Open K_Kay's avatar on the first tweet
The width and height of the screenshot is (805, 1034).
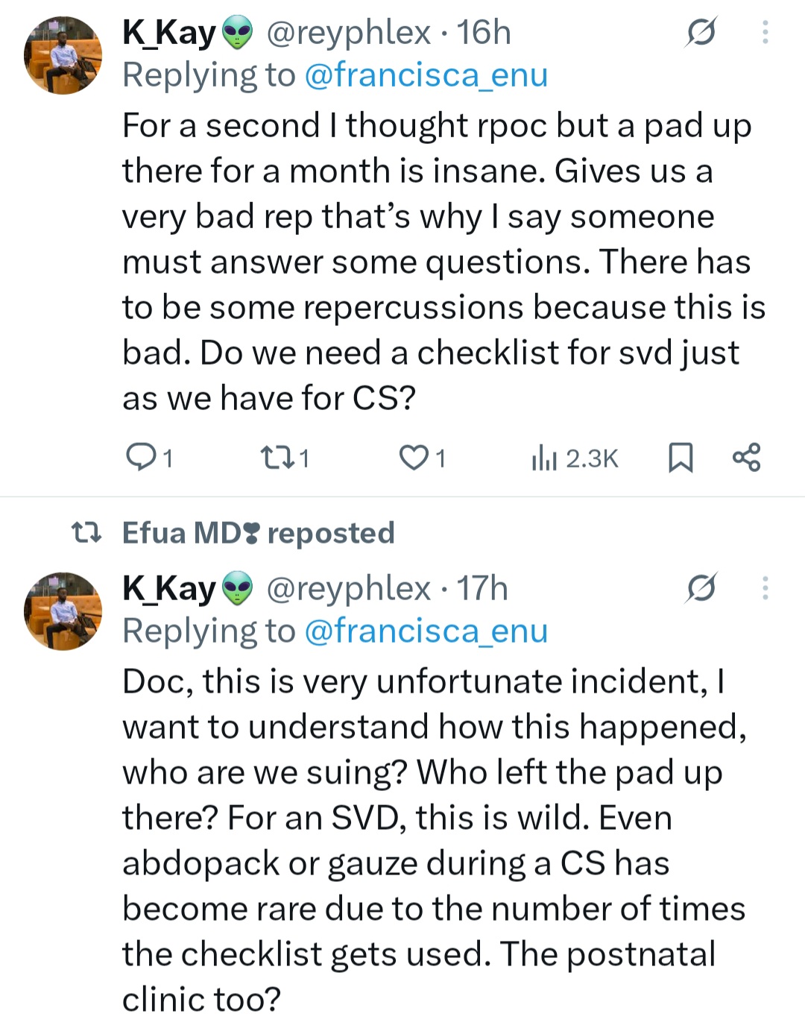tap(63, 55)
